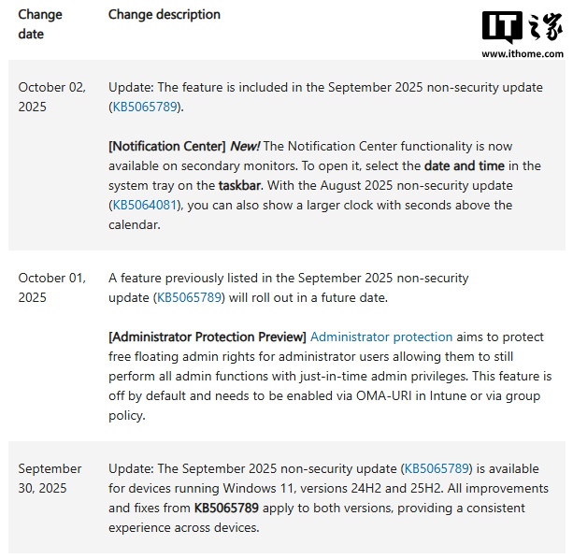Viewport: 573px width, 559px height.
Task: Follow the Administrator protection link
Action: (381, 337)
